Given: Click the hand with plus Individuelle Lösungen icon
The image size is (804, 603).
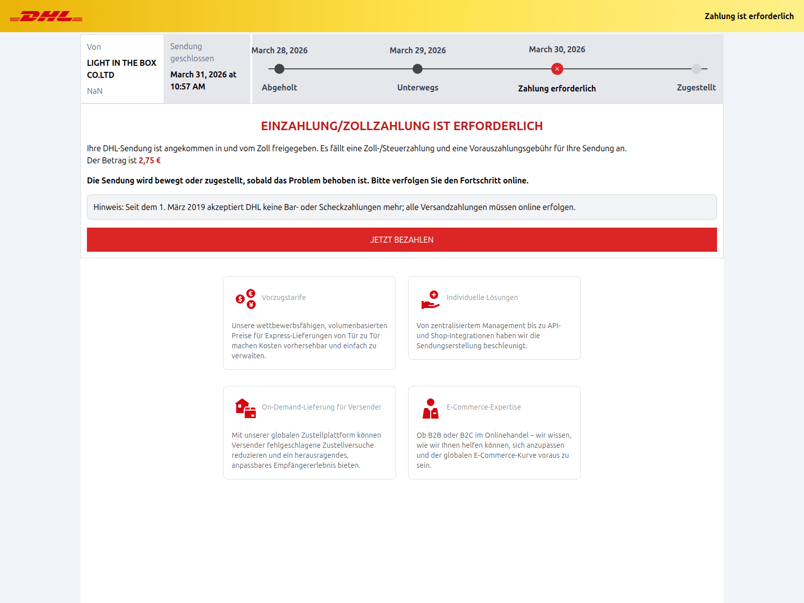Looking at the screenshot, I should coord(431,299).
